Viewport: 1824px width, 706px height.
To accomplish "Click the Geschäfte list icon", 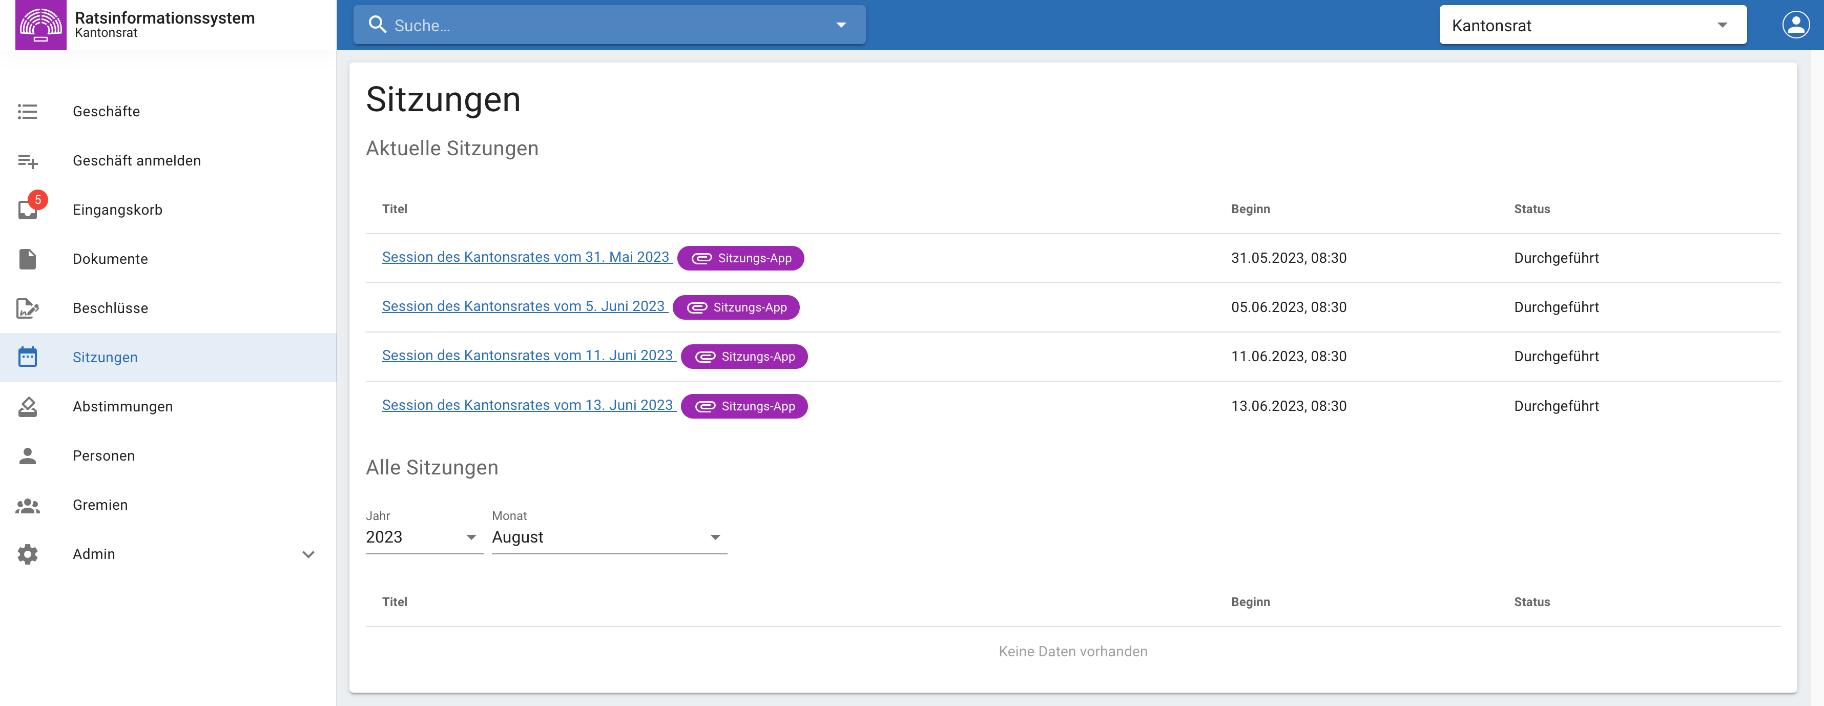I will point(28,111).
